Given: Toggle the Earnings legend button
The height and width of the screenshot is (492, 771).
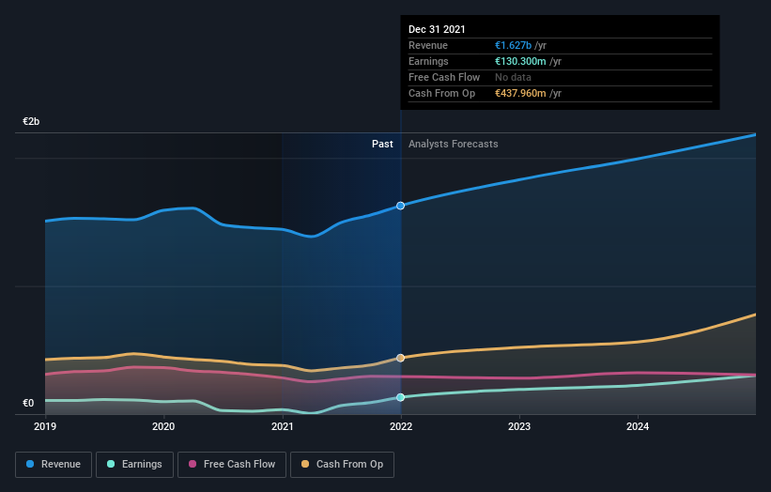Looking at the screenshot, I should tap(134, 465).
